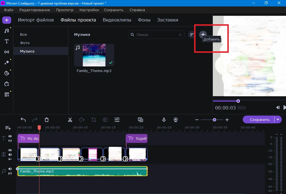
Task: Click the scissors split tool
Action: (70, 120)
